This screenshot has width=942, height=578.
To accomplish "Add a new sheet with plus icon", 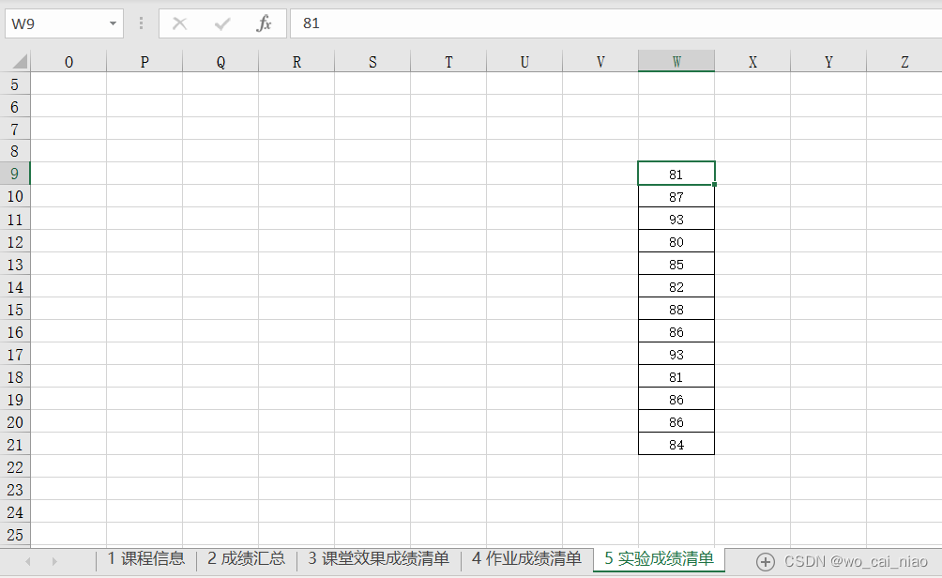I will [x=765, y=562].
